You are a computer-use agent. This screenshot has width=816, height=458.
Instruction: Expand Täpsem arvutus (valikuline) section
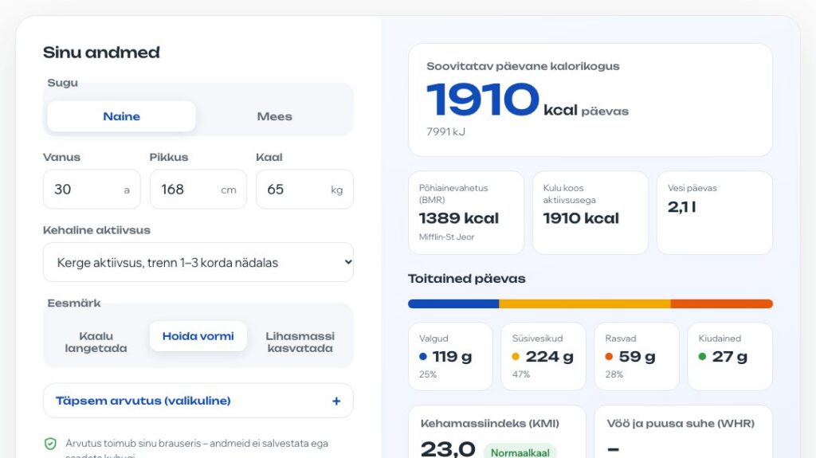point(198,401)
